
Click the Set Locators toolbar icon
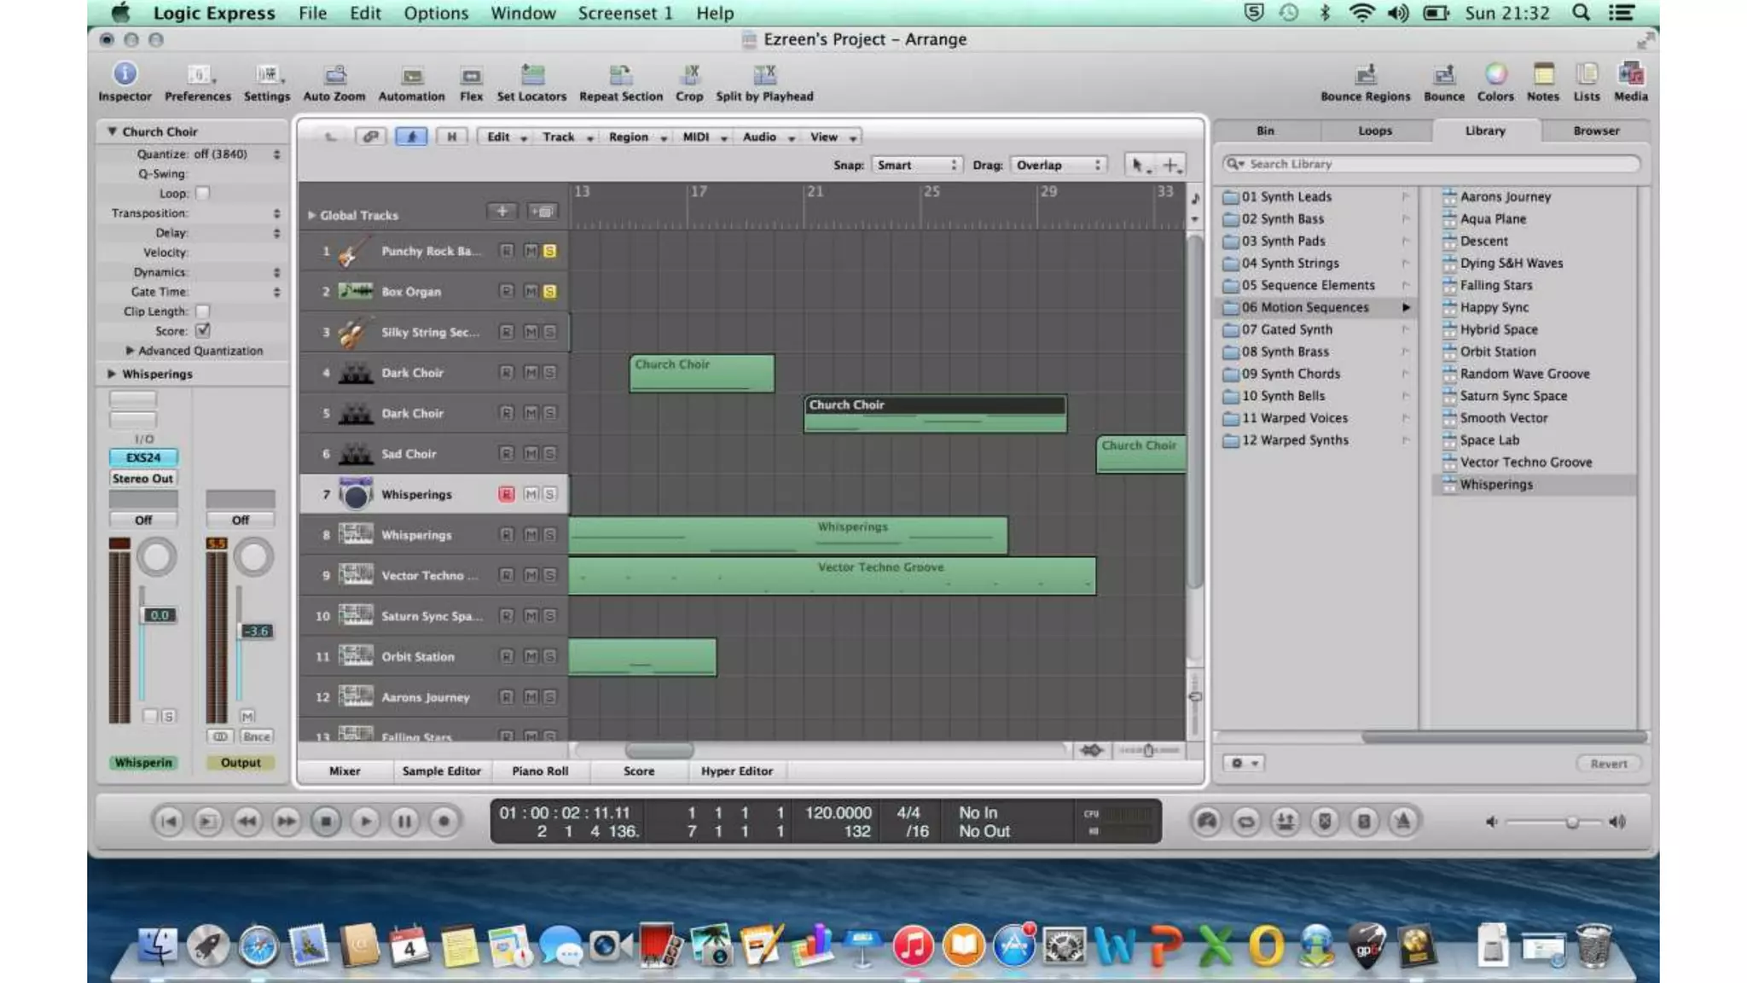click(531, 75)
